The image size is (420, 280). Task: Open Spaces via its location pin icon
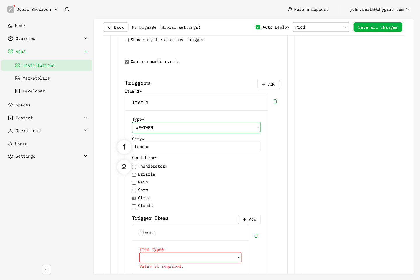pos(10,105)
